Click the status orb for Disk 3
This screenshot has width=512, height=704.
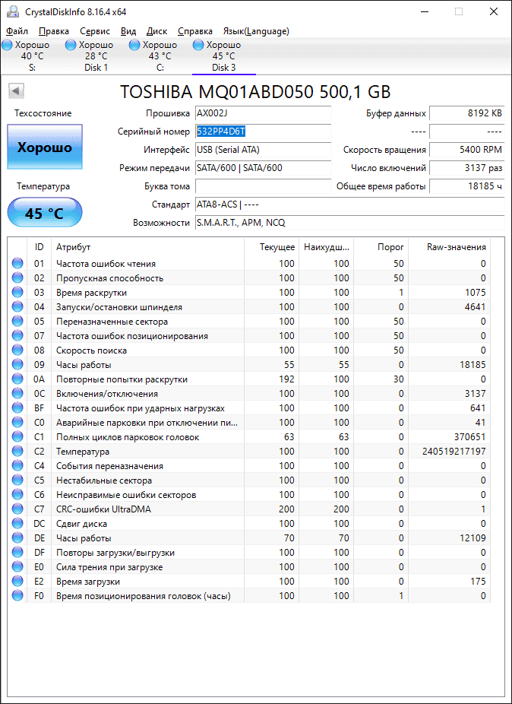click(198, 46)
